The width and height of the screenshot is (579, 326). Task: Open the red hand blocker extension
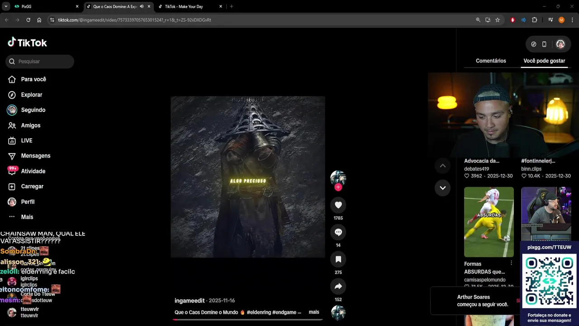513,20
